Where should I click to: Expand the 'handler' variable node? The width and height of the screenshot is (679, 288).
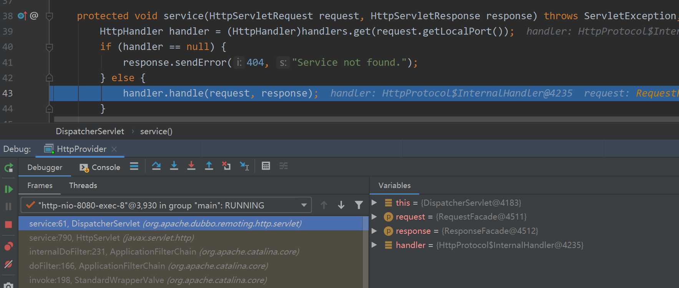pyautogui.click(x=374, y=245)
